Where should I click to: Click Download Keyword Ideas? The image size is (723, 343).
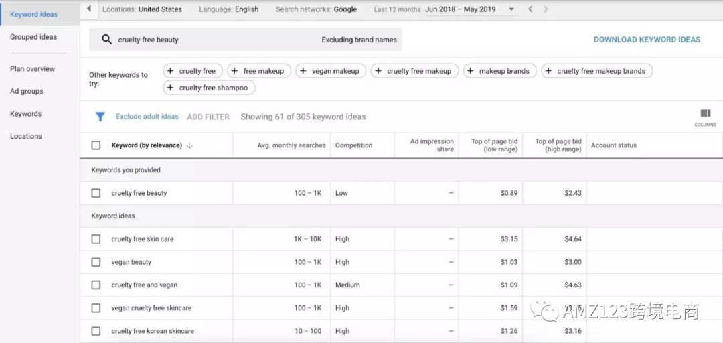coord(647,40)
